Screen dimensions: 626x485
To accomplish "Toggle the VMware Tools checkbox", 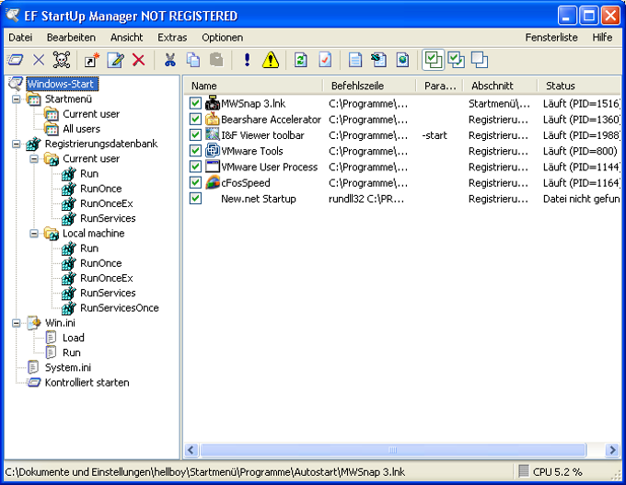I will [195, 151].
